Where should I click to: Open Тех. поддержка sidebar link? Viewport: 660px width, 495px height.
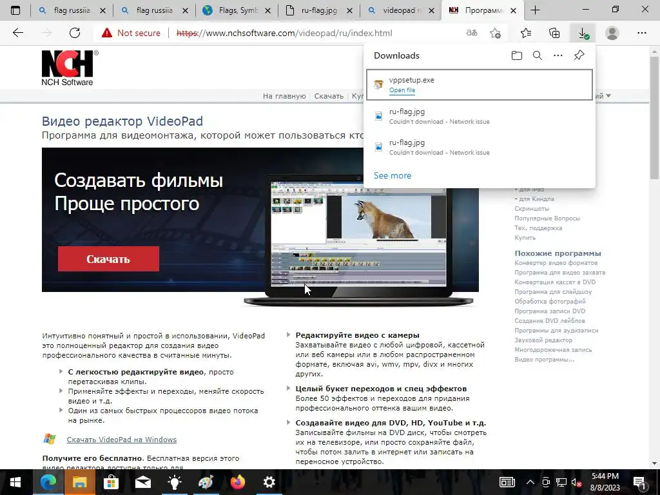(x=538, y=228)
